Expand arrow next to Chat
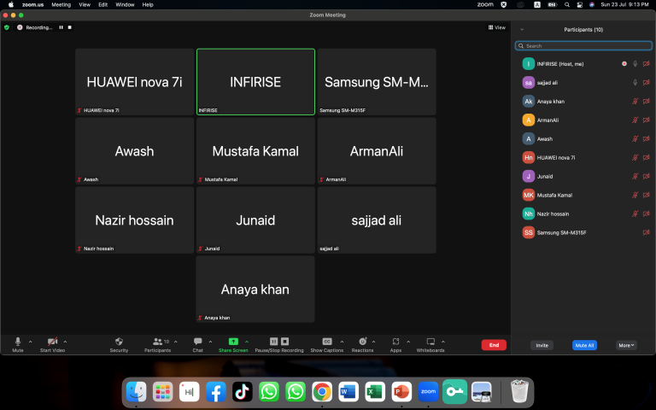Image resolution: width=656 pixels, height=410 pixels. click(x=210, y=342)
